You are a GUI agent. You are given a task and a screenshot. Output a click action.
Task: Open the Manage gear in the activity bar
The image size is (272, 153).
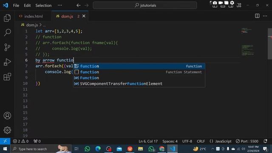pyautogui.click(x=7, y=130)
